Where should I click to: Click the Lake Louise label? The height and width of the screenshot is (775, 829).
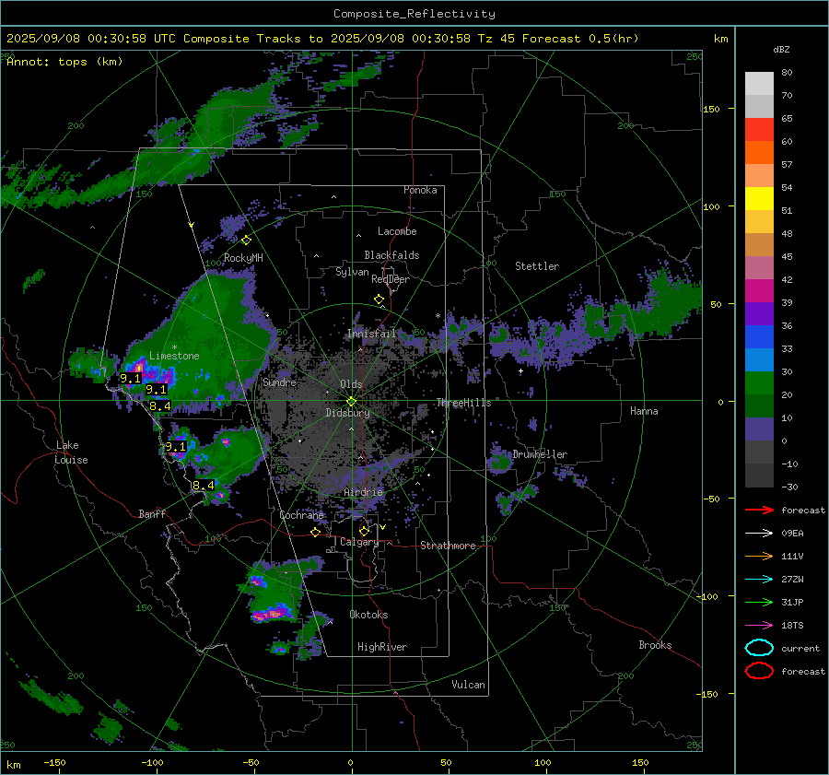click(72, 452)
